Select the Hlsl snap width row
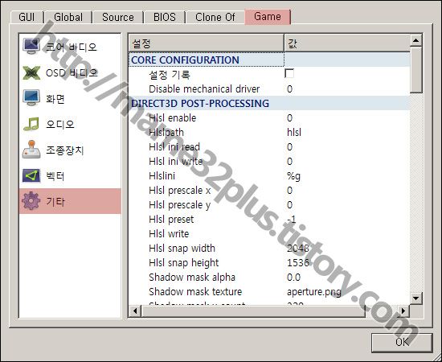The width and height of the screenshot is (442, 362). pos(269,249)
